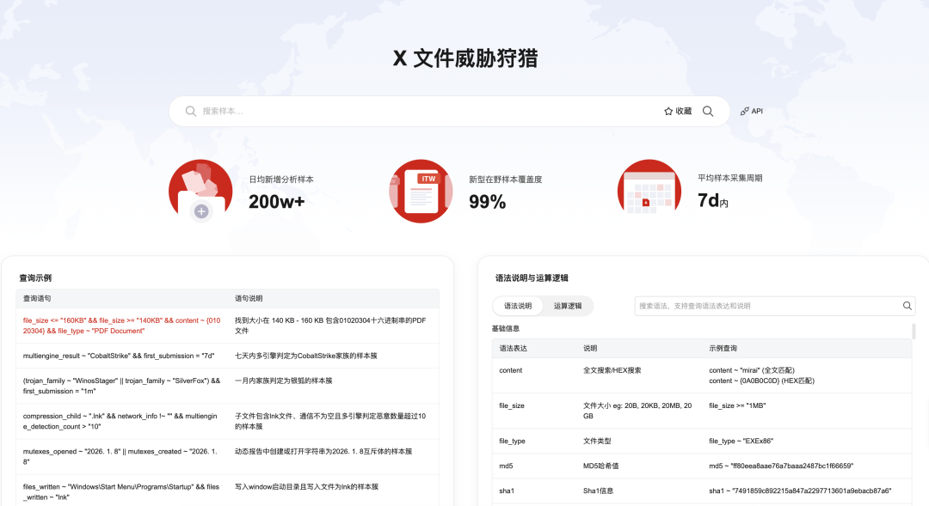This screenshot has height=506, width=929.
Task: Click the 全文搜索/HEX搜索 description cell
Action: [x=612, y=370]
